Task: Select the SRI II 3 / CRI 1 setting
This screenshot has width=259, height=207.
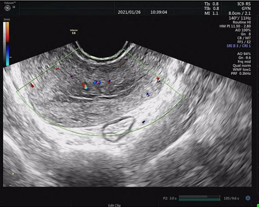Action: coord(238,46)
